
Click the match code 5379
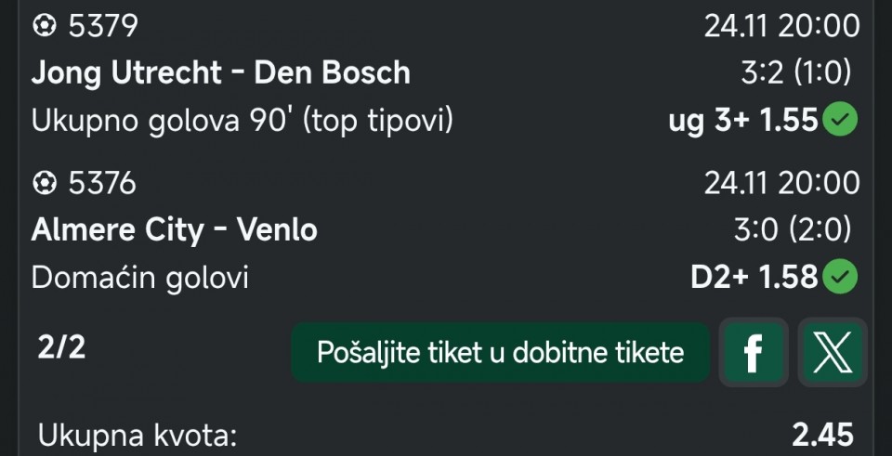[x=103, y=26]
